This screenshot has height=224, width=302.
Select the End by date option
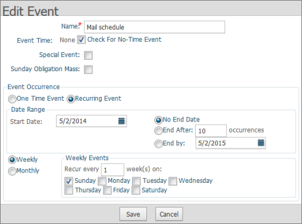(x=158, y=144)
